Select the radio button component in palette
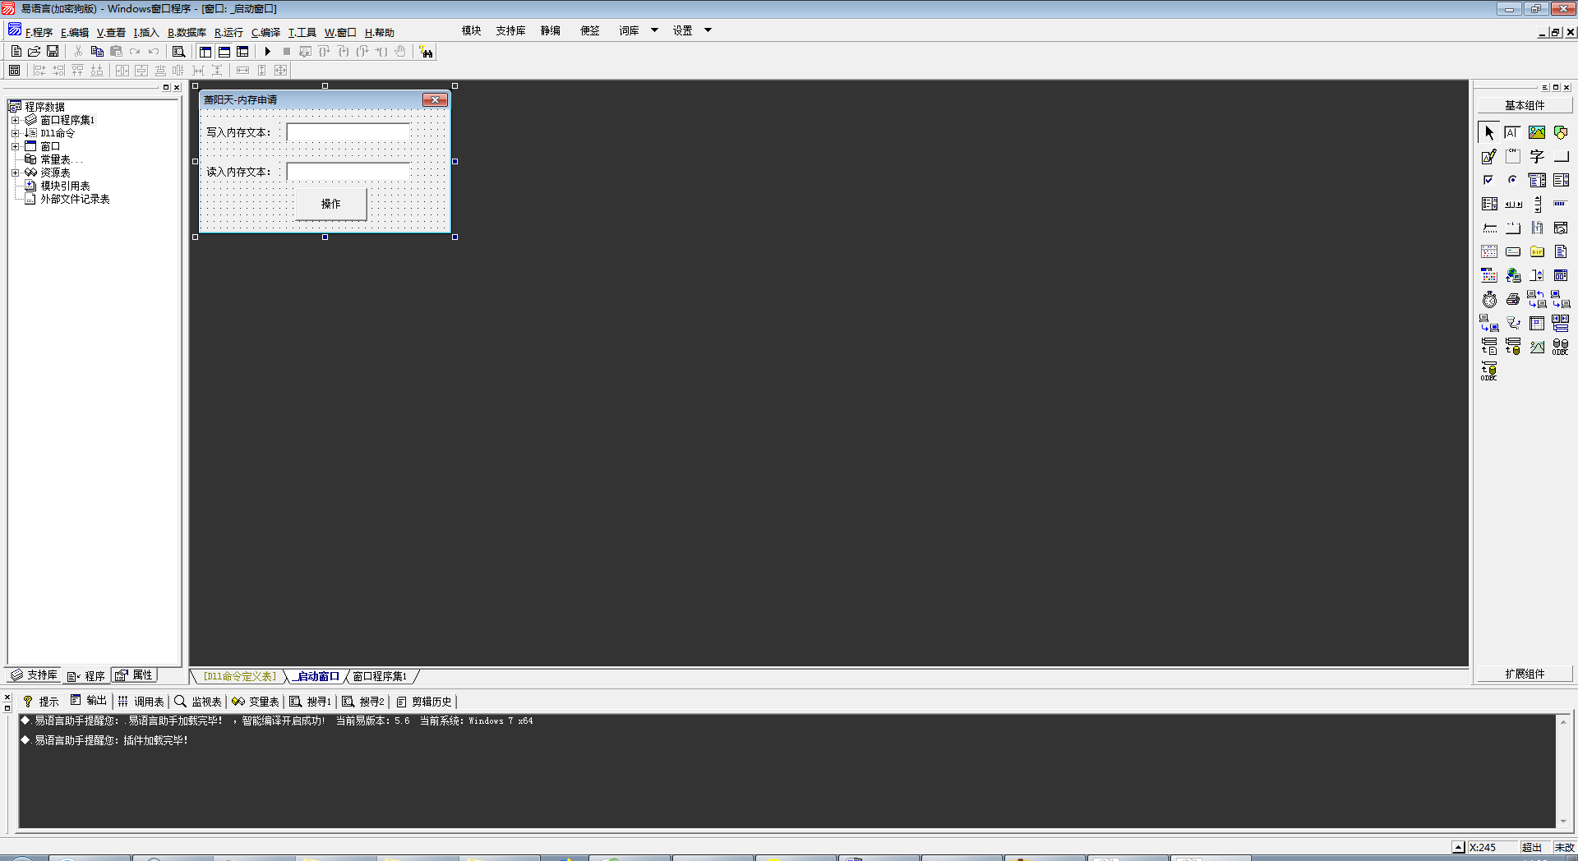The width and height of the screenshot is (1578, 861). pyautogui.click(x=1512, y=180)
